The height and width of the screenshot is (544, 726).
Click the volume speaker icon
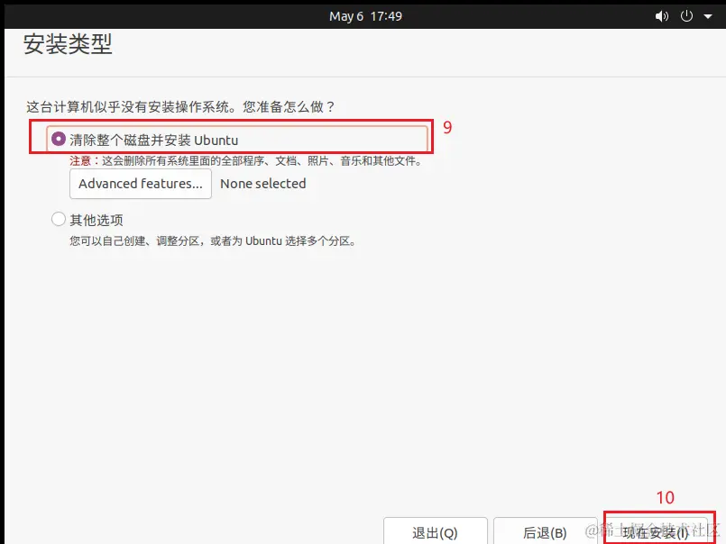(662, 16)
